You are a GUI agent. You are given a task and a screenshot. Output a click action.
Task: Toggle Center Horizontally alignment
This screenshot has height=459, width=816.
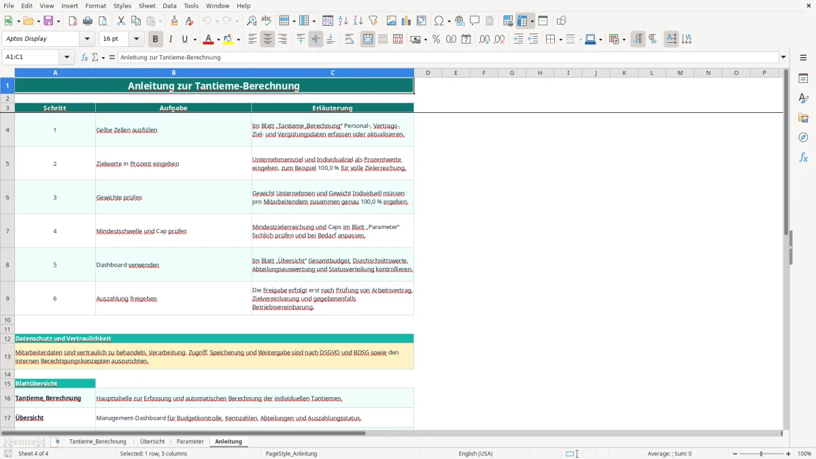(267, 39)
